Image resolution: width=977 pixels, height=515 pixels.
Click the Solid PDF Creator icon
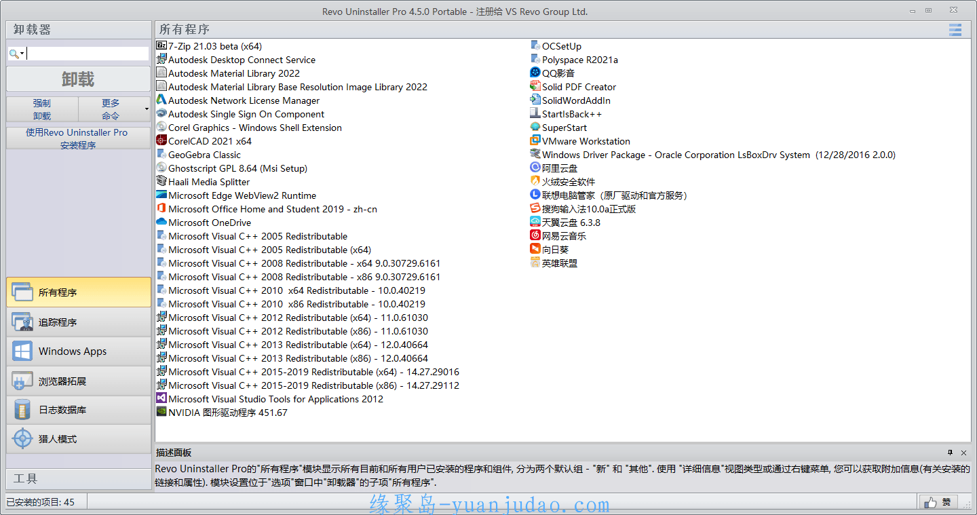pos(535,86)
